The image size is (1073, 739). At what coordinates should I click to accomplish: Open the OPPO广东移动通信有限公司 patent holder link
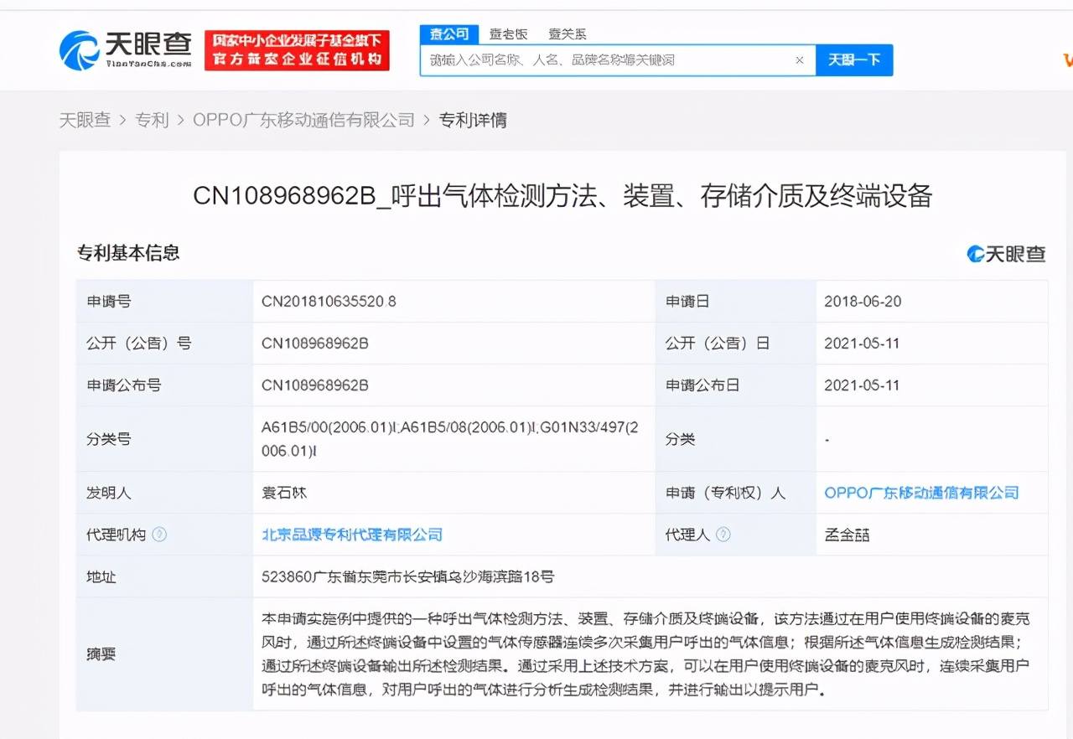coord(920,494)
